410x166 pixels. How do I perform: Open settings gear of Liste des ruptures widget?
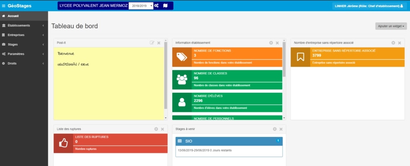(156, 129)
